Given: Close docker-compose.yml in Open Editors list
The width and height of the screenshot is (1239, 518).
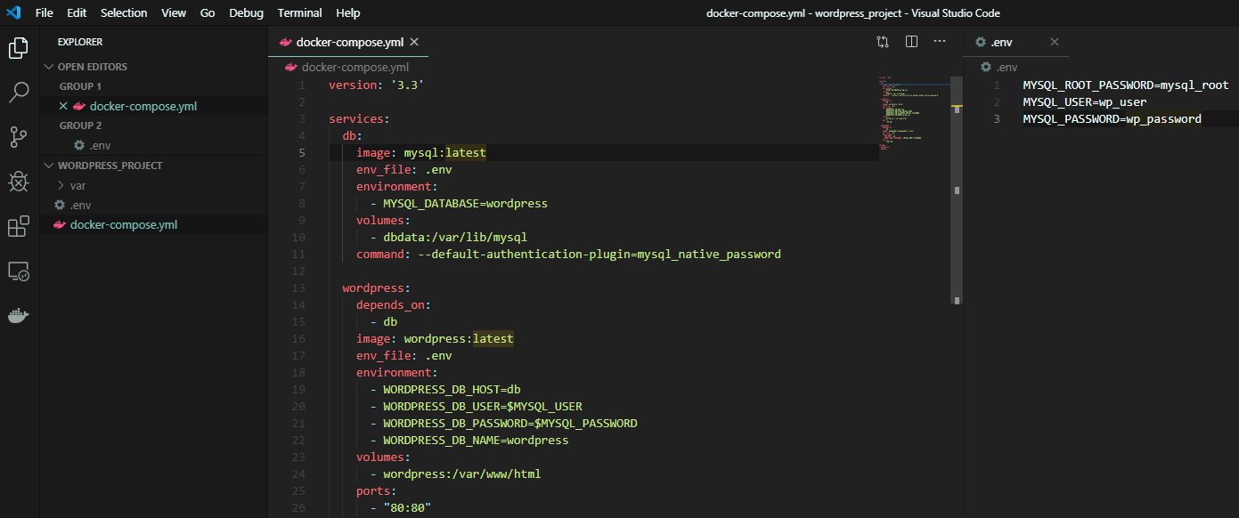Looking at the screenshot, I should pos(63,106).
